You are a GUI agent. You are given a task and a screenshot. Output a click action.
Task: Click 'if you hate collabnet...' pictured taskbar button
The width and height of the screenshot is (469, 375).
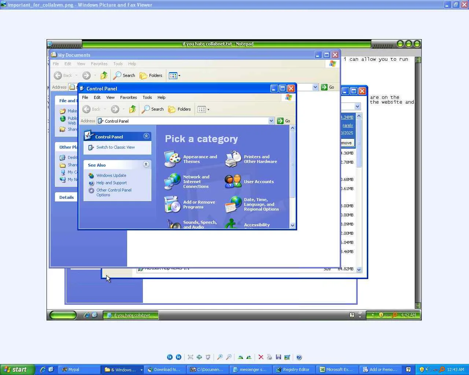(131, 315)
